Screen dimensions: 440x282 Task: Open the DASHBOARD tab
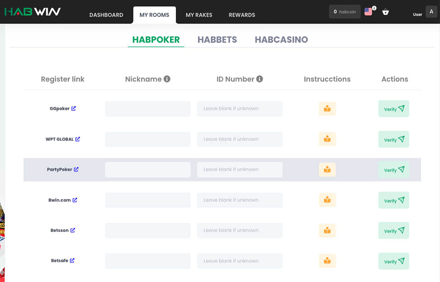[x=106, y=15]
